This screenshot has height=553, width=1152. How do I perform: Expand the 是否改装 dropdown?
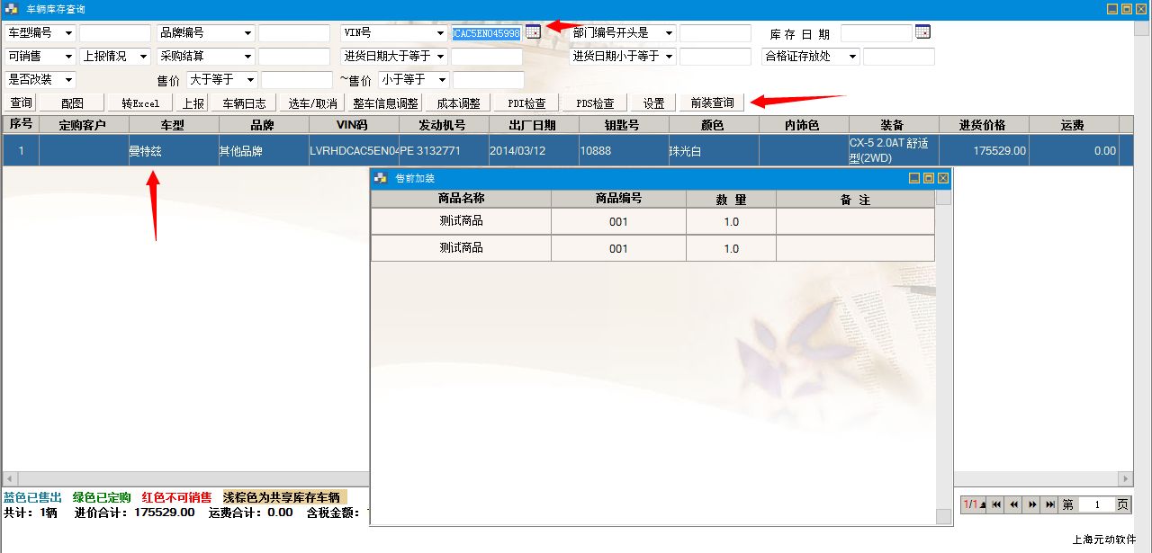pyautogui.click(x=68, y=80)
